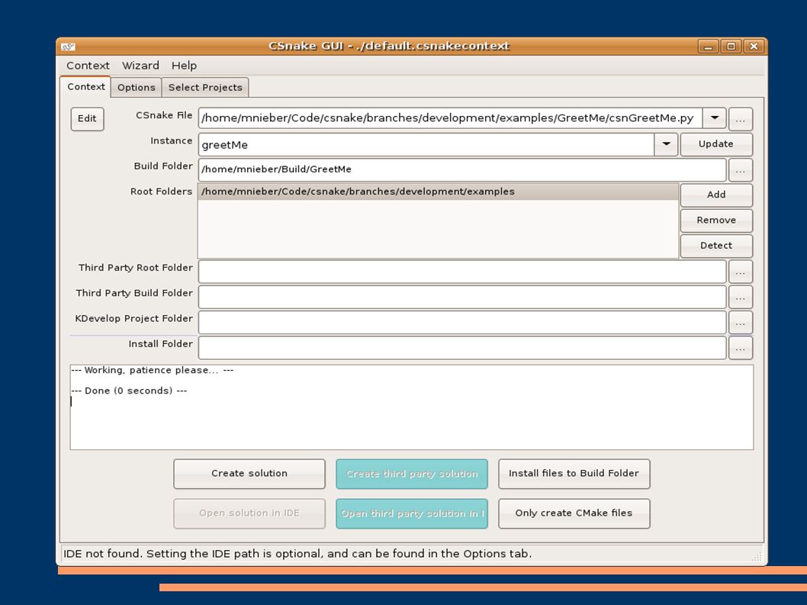
Task: Switch to the Select Projects tab
Action: tap(205, 87)
